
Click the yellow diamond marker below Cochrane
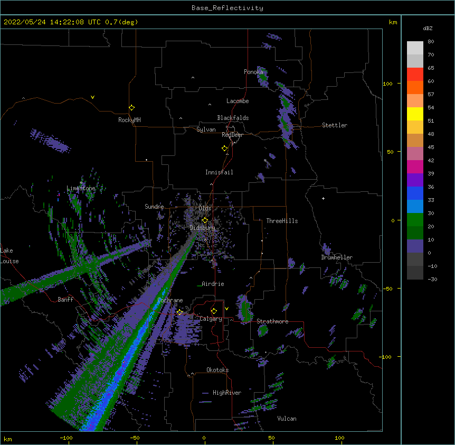point(179,312)
